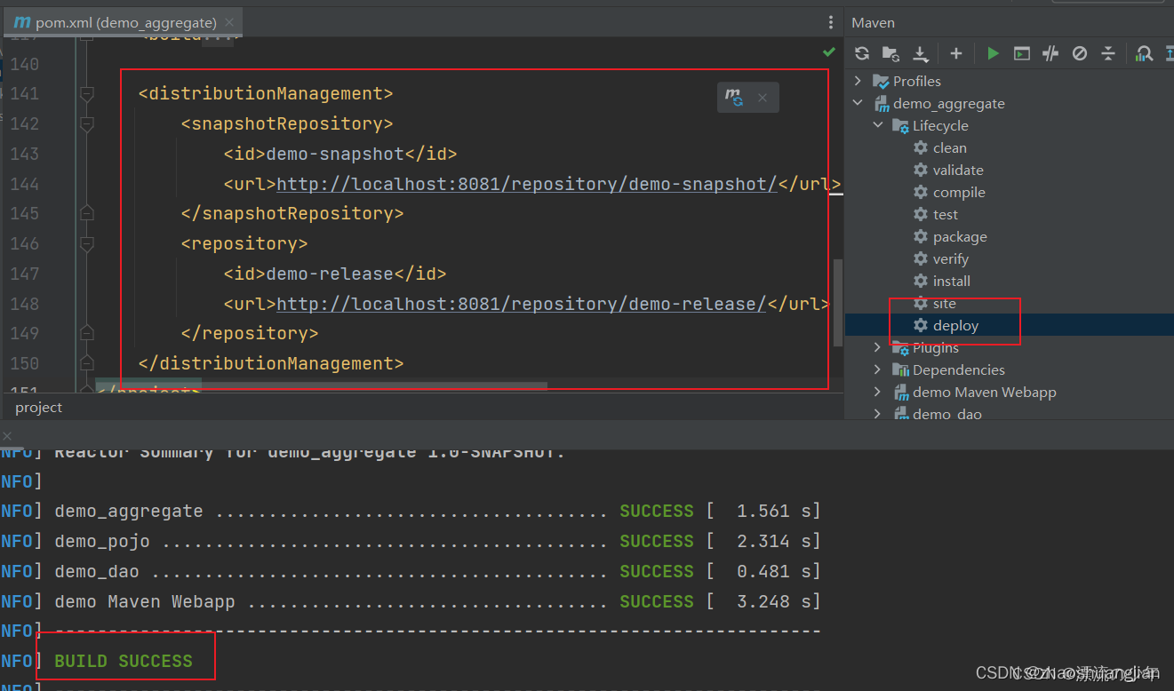This screenshot has height=691, width=1174.
Task: Fold distributionManagement tag at line 141
Action: click(86, 93)
